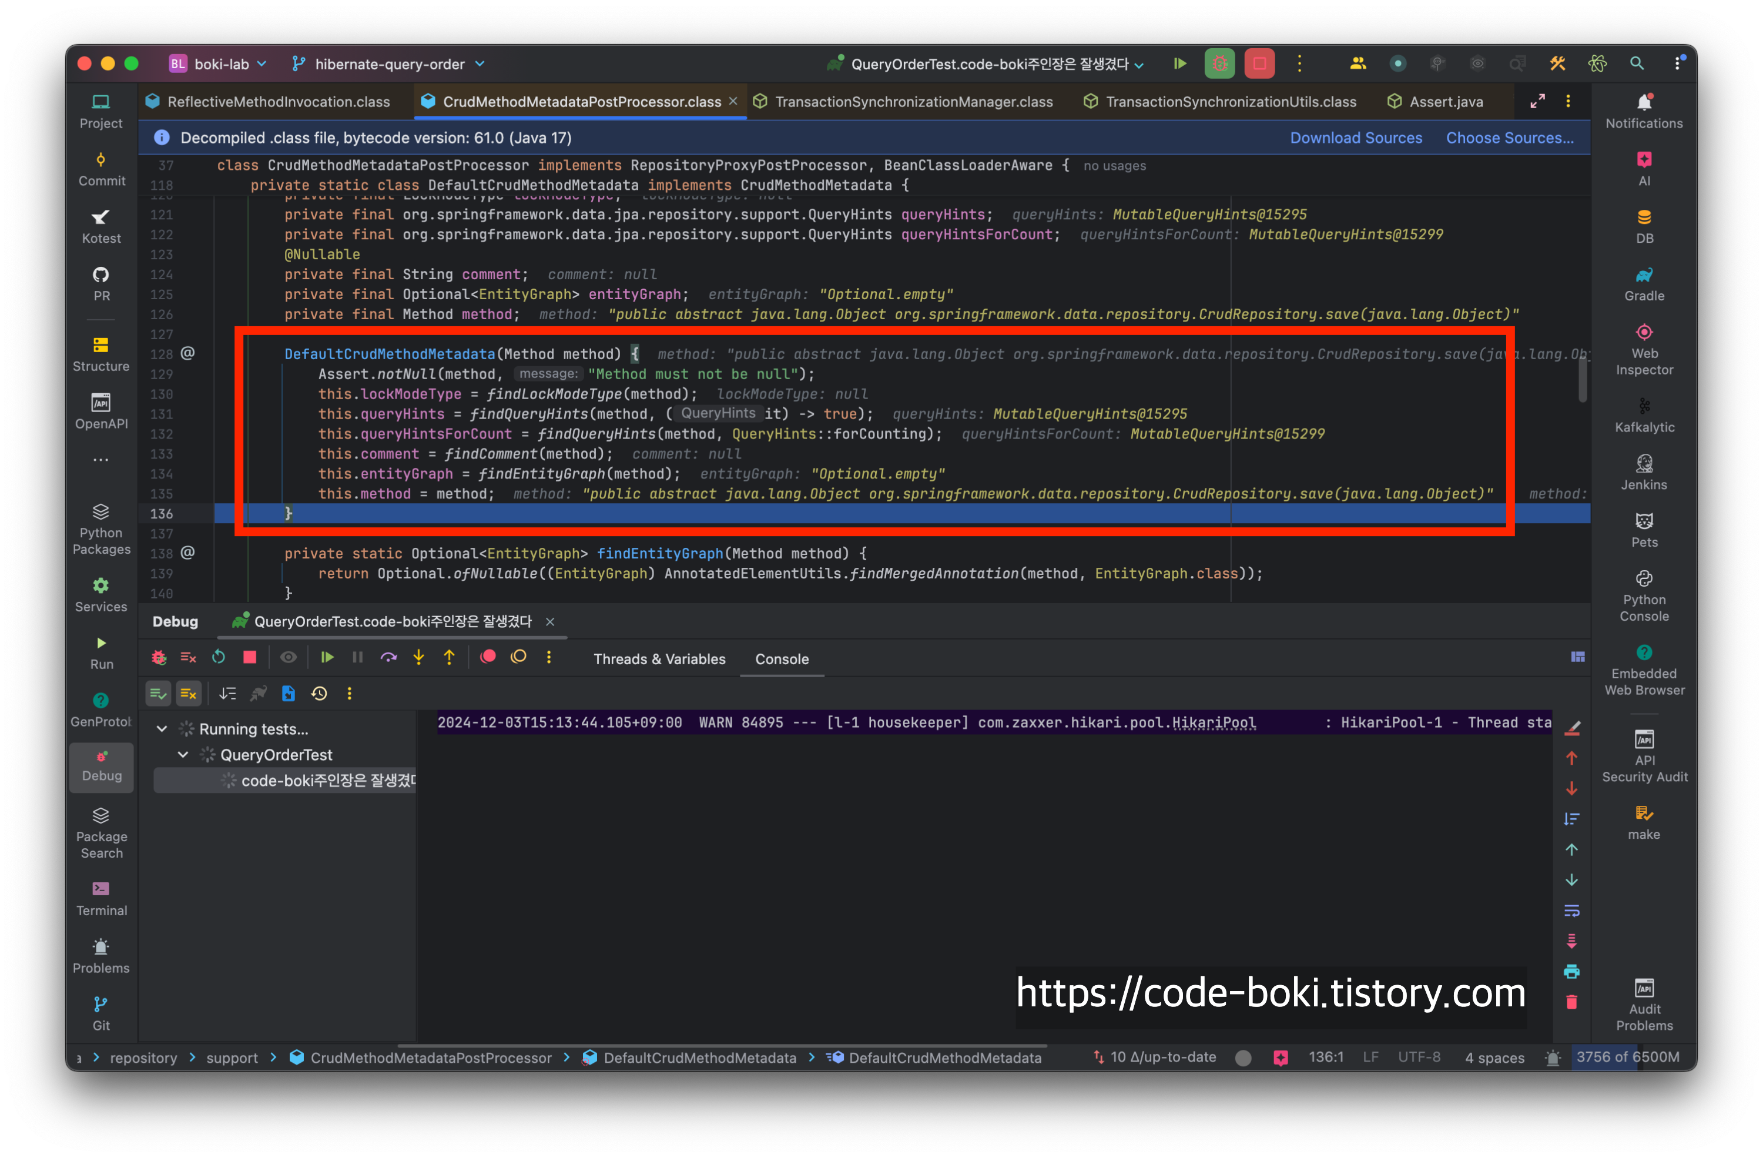Resume program in Debug toolbar
This screenshot has height=1158, width=1763.
pyautogui.click(x=327, y=657)
